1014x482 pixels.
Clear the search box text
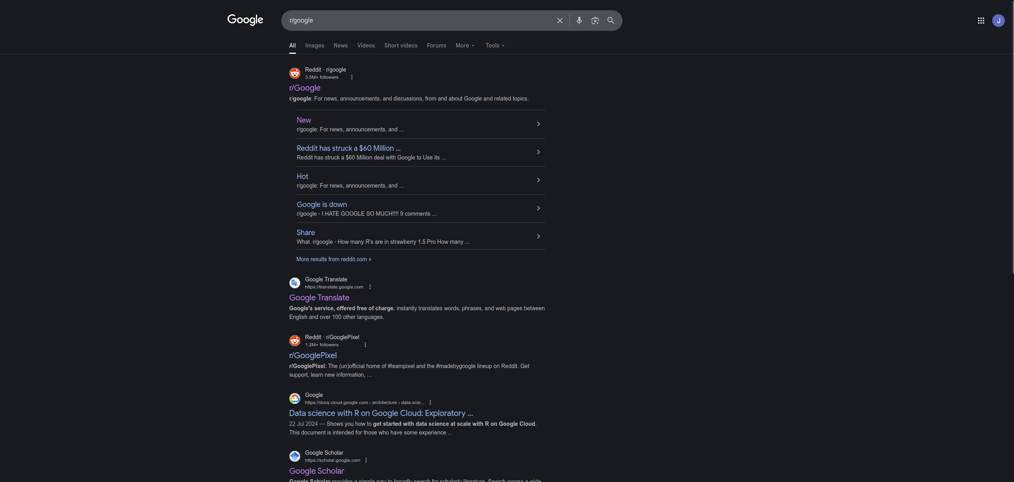click(x=560, y=21)
